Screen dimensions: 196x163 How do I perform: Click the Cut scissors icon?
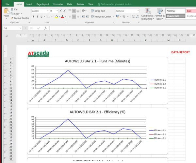point(12,9)
